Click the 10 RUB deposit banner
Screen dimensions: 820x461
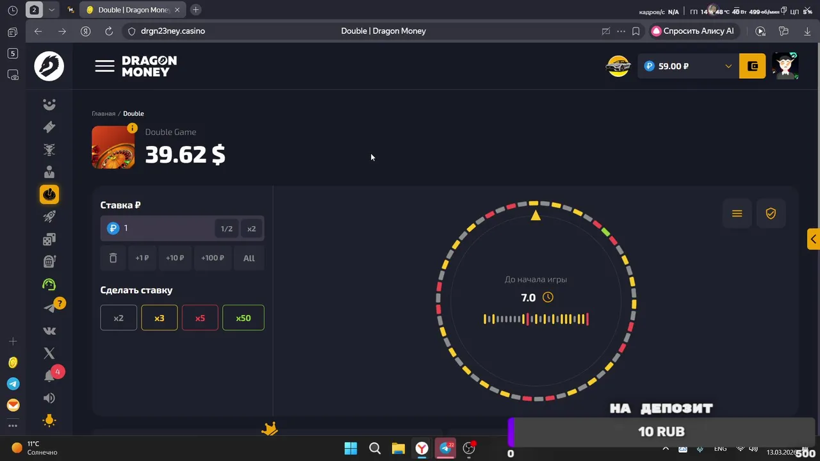point(661,432)
